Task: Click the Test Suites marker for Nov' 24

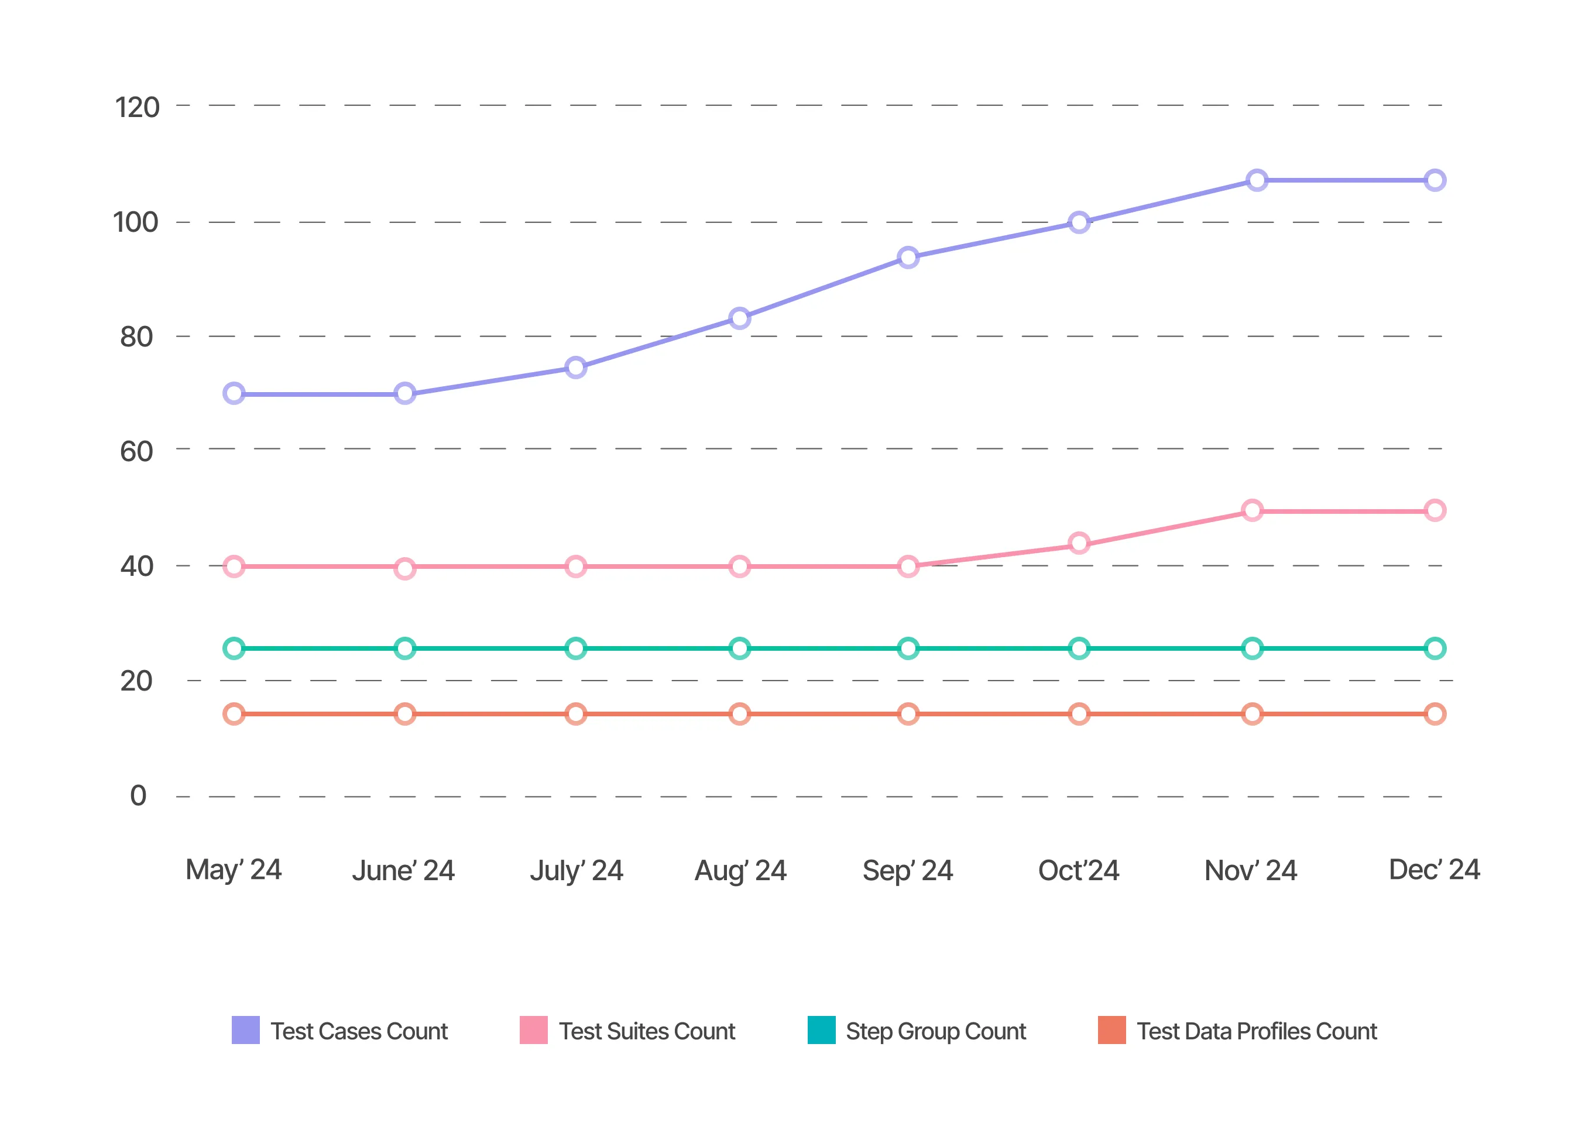Action: 1253,511
